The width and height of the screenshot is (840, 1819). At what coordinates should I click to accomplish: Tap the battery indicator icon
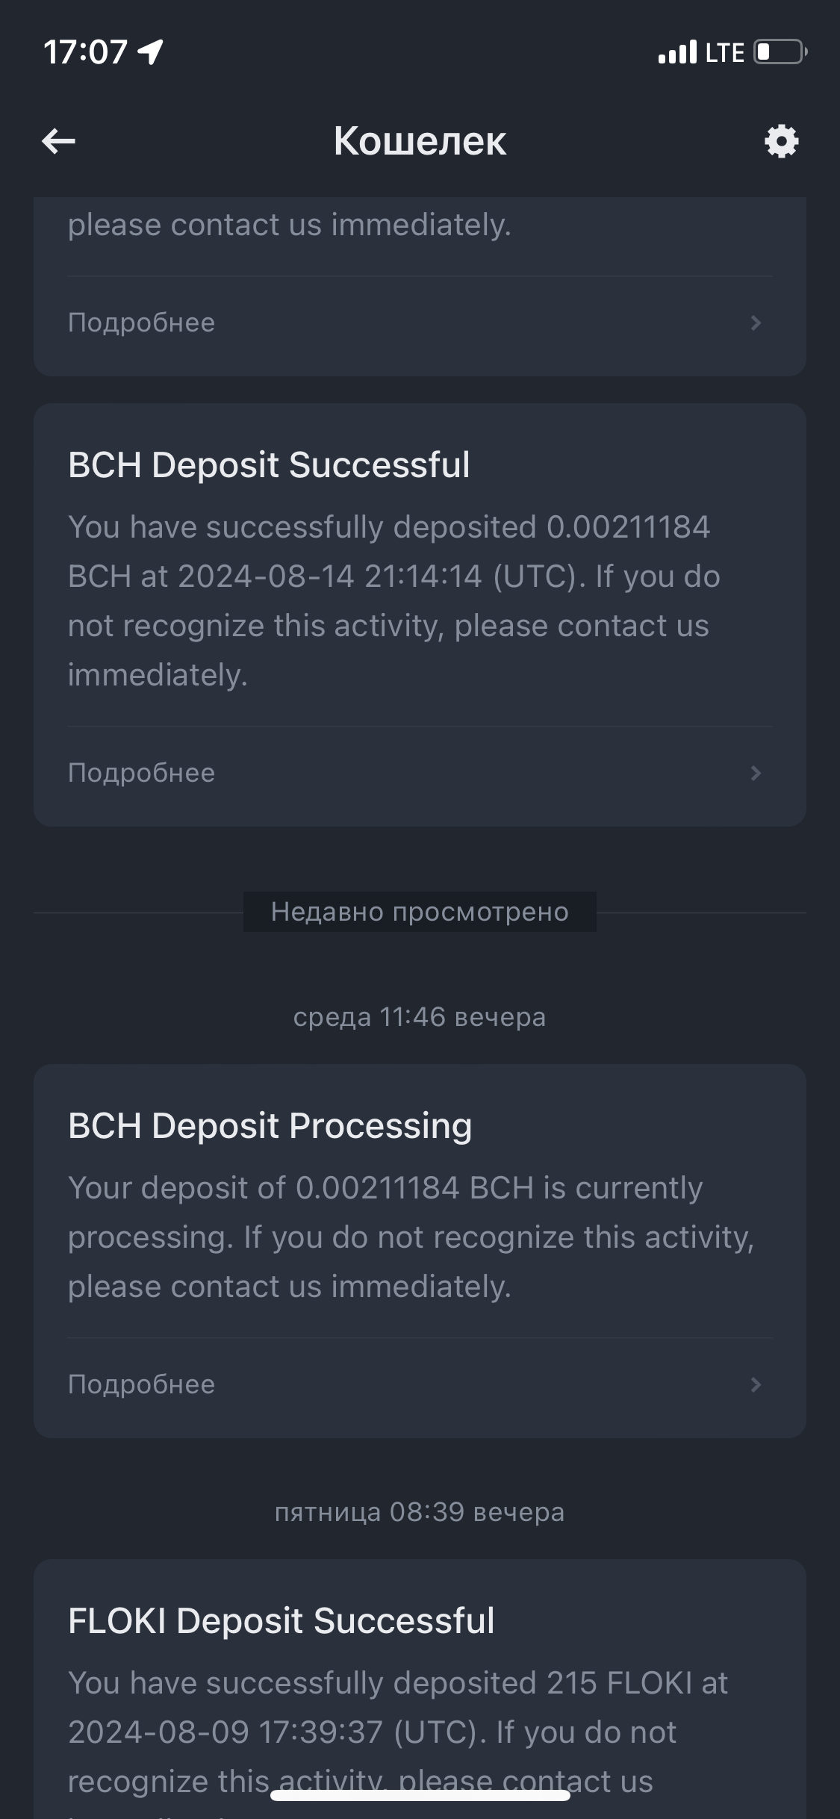780,52
